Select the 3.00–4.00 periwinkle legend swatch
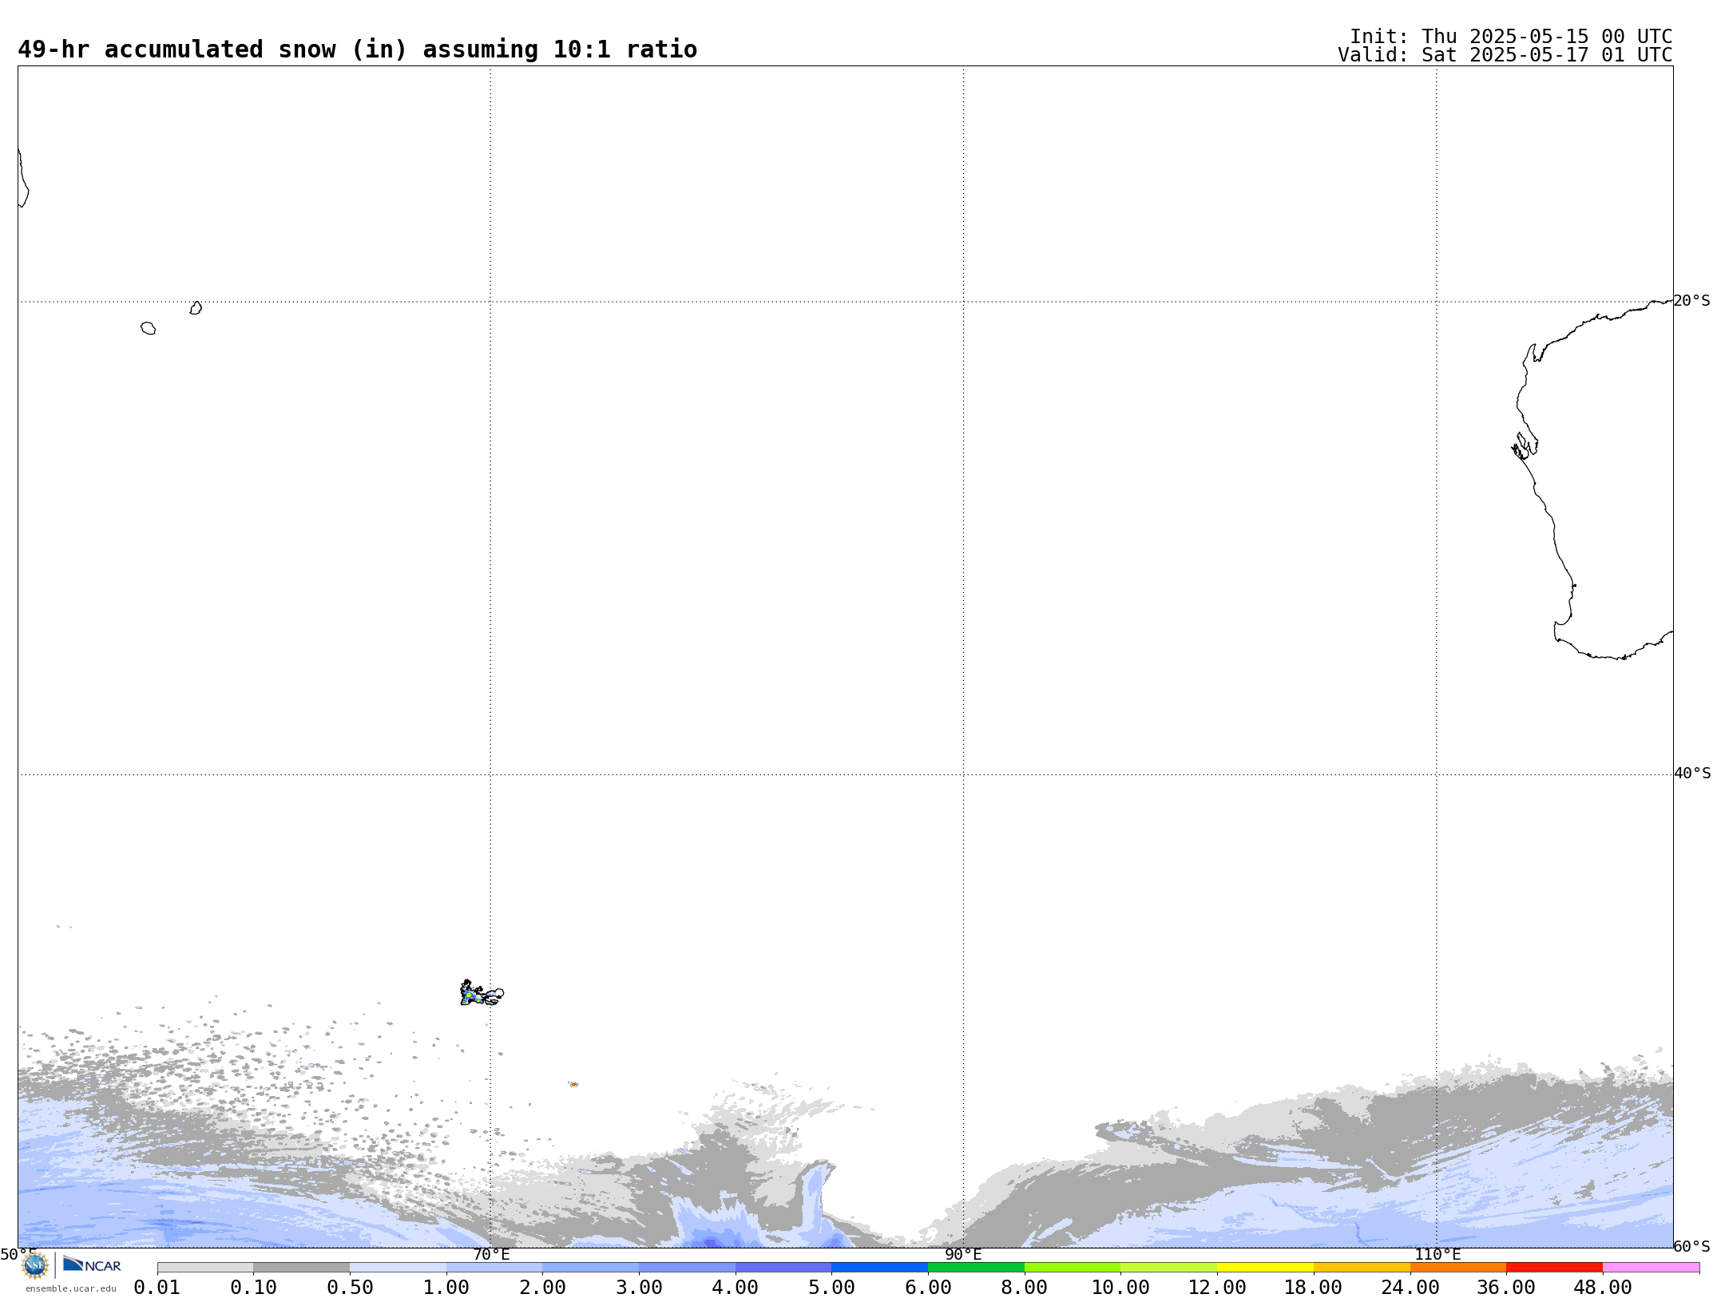Screen dimensions: 1725x1298 pyautogui.click(x=687, y=1268)
